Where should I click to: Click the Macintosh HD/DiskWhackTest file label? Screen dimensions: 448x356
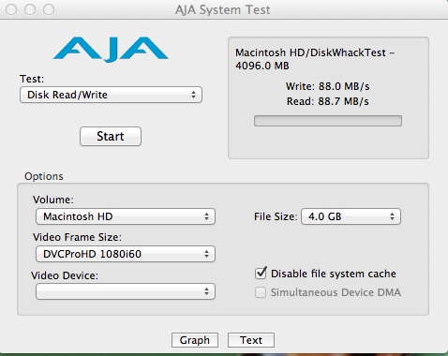coord(315,59)
